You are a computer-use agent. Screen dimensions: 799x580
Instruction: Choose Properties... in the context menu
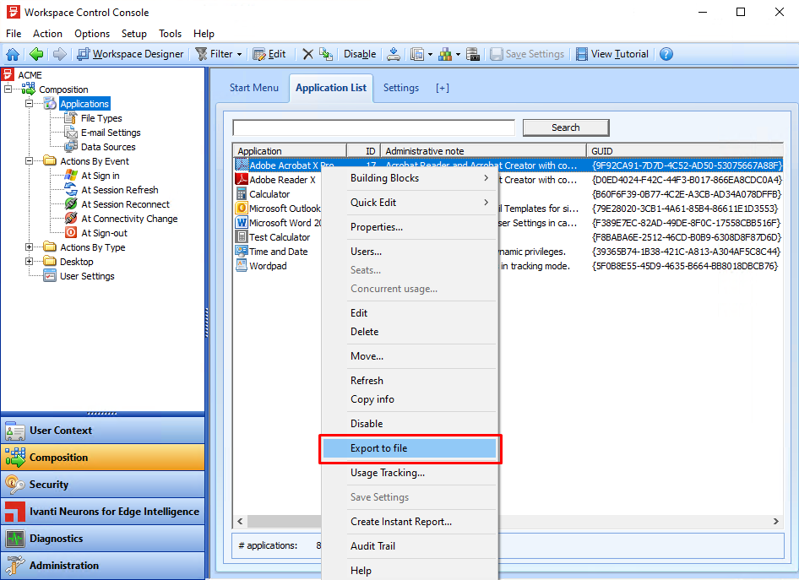[409, 227]
